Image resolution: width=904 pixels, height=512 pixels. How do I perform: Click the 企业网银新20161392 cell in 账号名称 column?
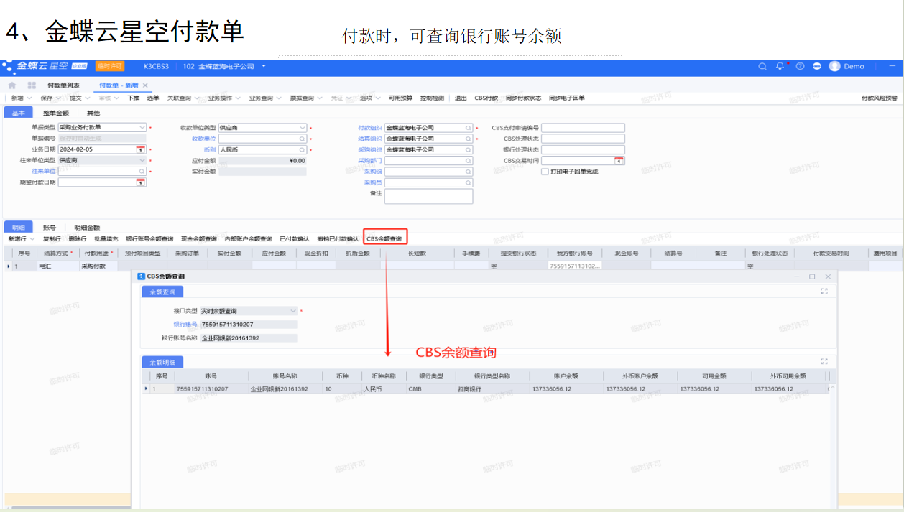(284, 388)
